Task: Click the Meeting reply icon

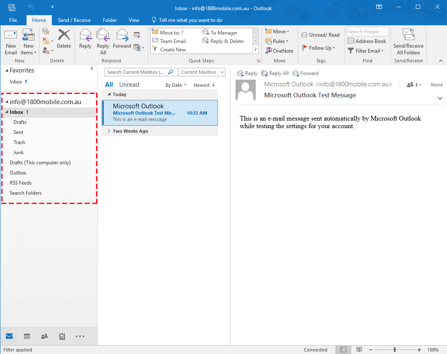Action: pyautogui.click(x=137, y=35)
